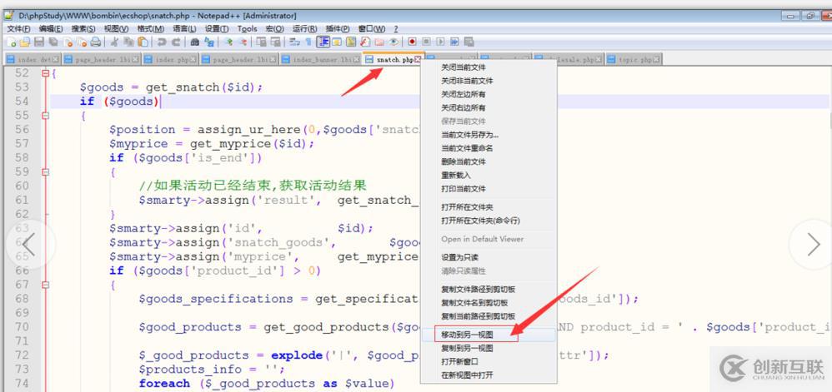The width and height of the screenshot is (832, 392).
Task: Open the Document Map icon
Action: 351,42
